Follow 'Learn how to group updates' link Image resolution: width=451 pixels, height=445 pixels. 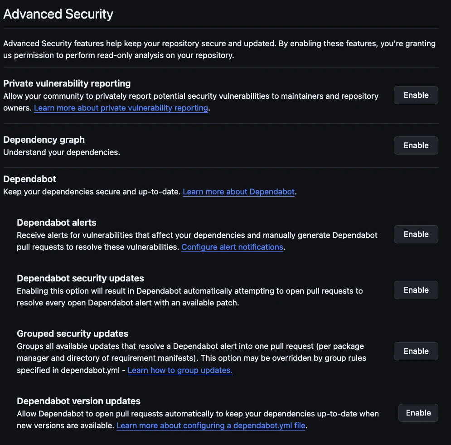point(180,370)
